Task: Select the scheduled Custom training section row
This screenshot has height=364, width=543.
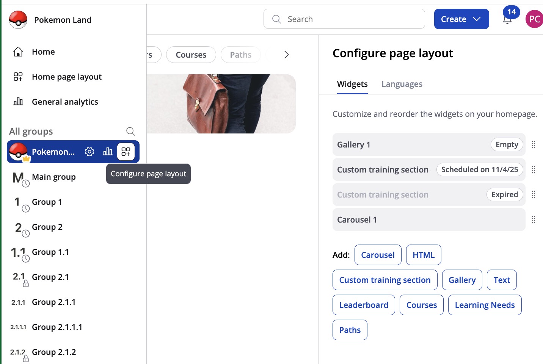Action: tap(429, 169)
